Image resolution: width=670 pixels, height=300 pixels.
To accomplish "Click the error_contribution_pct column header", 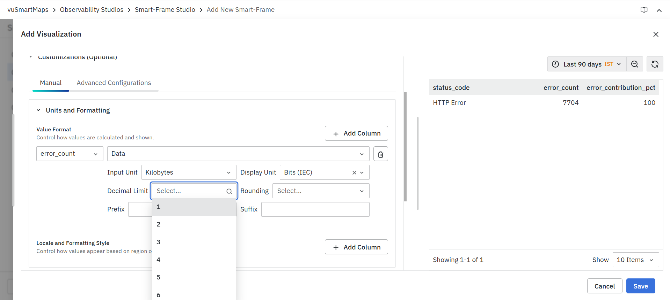I will tap(621, 88).
